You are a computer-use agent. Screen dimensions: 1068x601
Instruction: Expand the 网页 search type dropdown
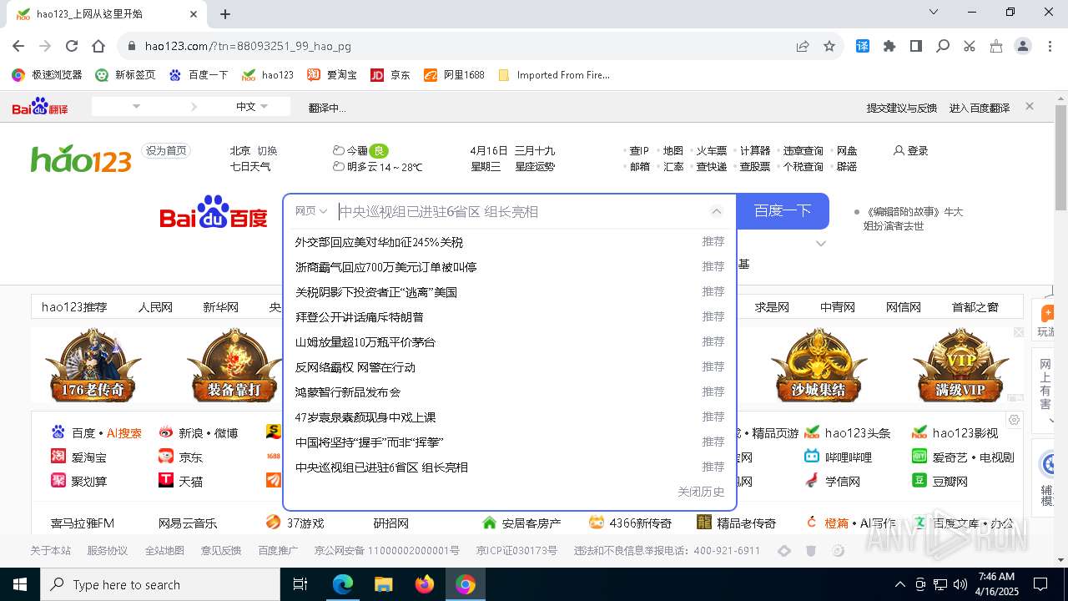[x=311, y=211]
